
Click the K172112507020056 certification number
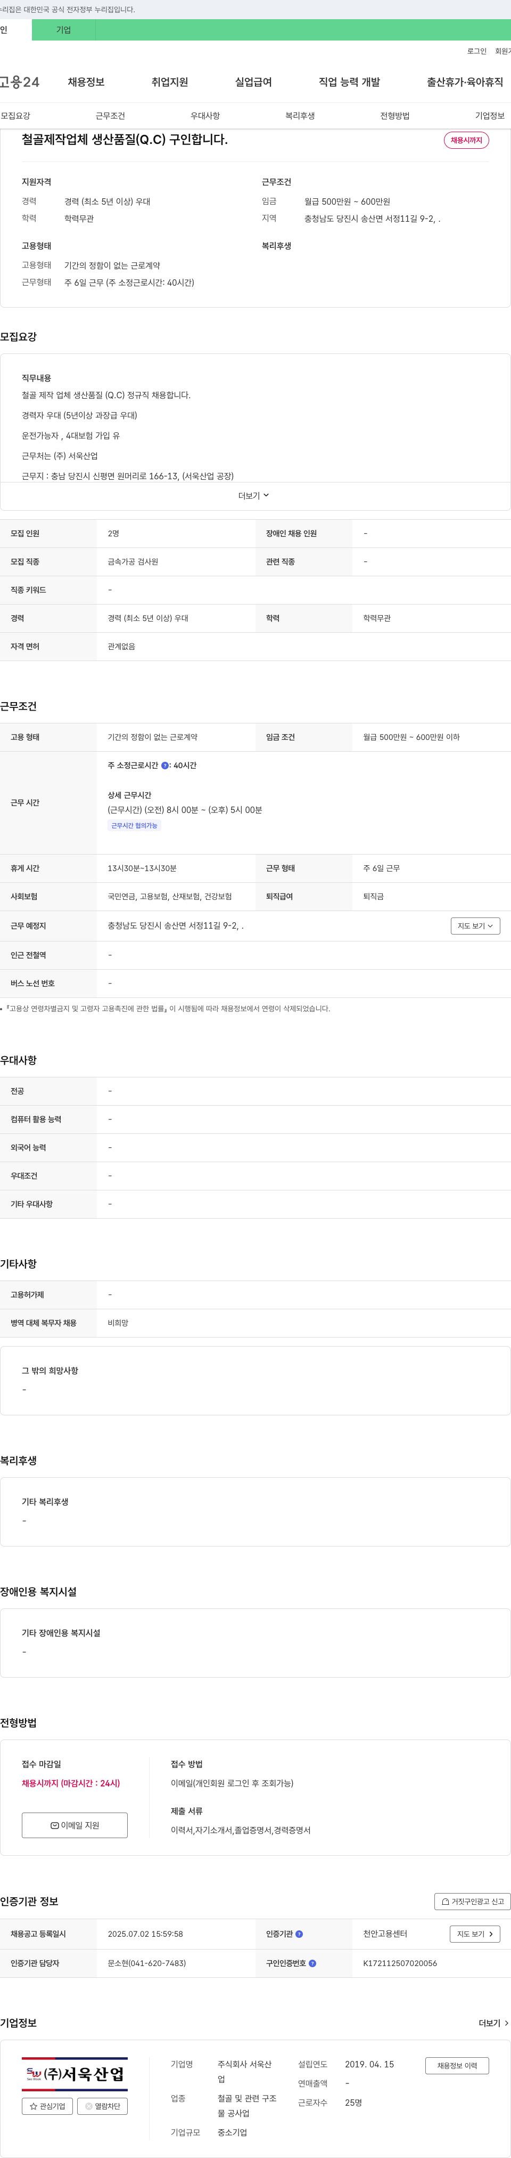click(400, 1963)
